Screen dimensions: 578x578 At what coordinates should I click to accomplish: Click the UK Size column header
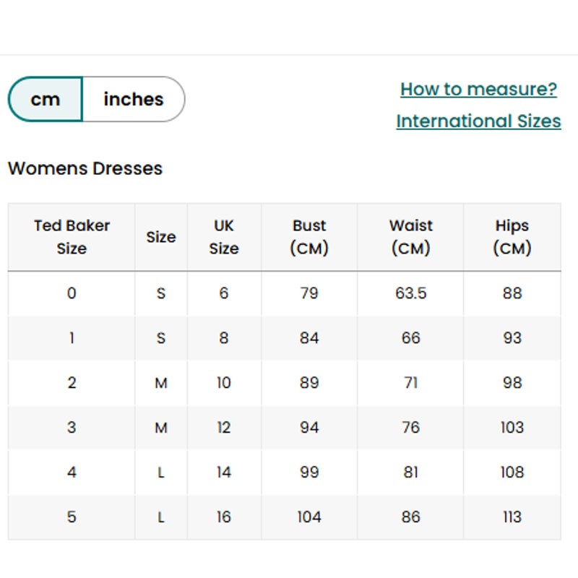(x=224, y=237)
